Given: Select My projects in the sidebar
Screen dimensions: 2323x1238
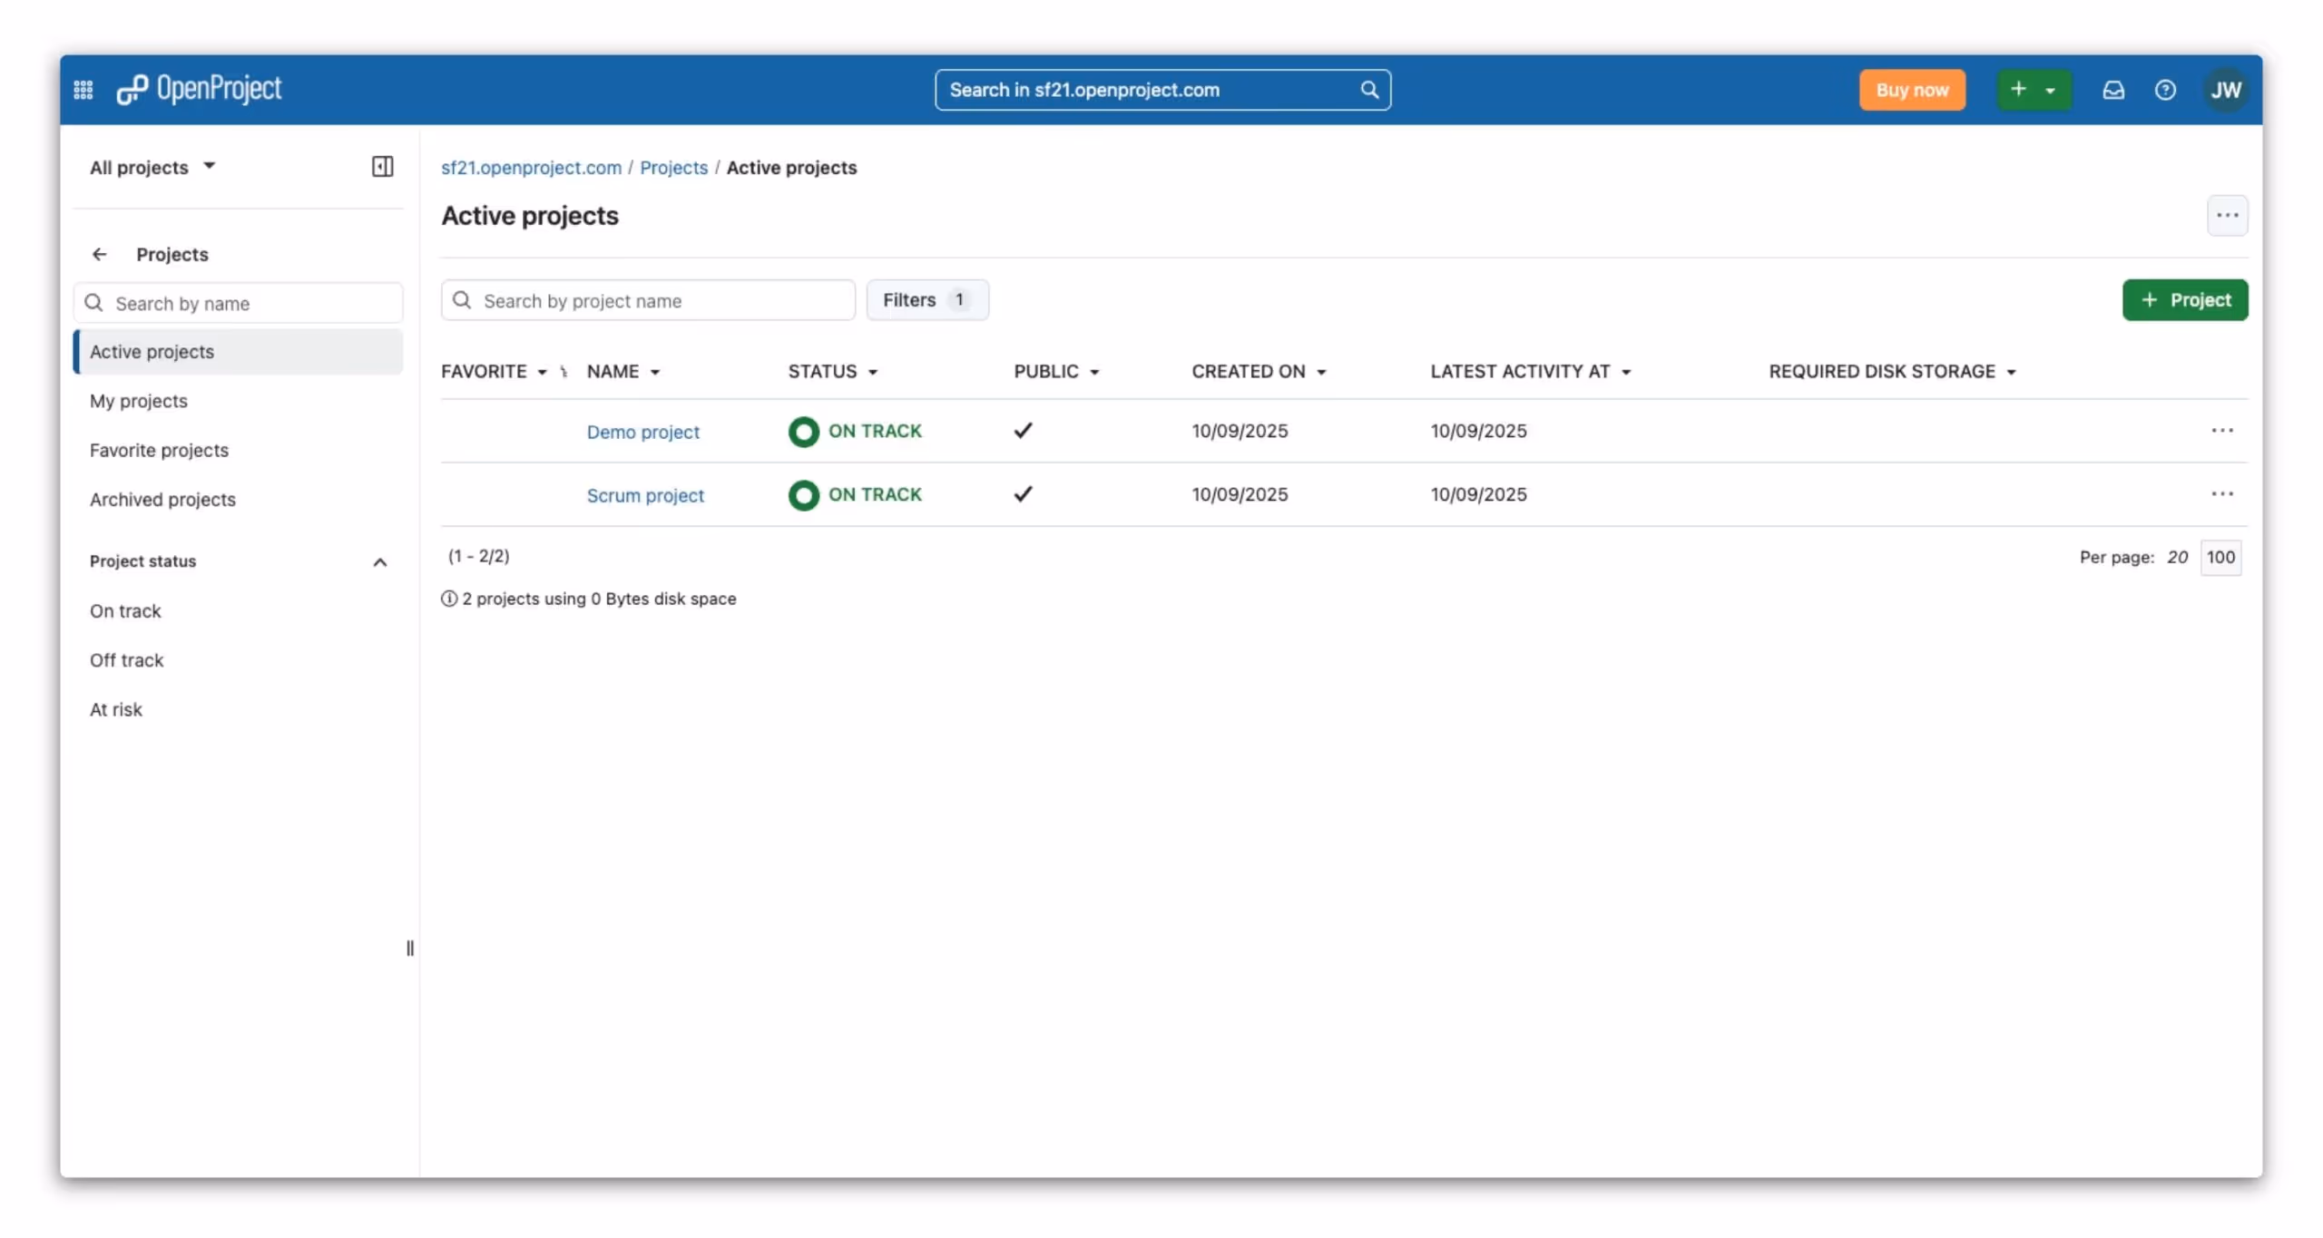Looking at the screenshot, I should click(139, 401).
